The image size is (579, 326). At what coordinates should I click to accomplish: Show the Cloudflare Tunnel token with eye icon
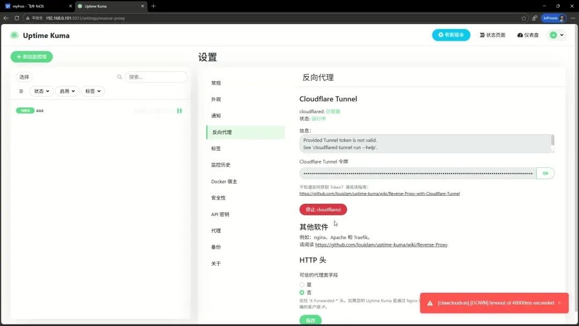pyautogui.click(x=545, y=173)
